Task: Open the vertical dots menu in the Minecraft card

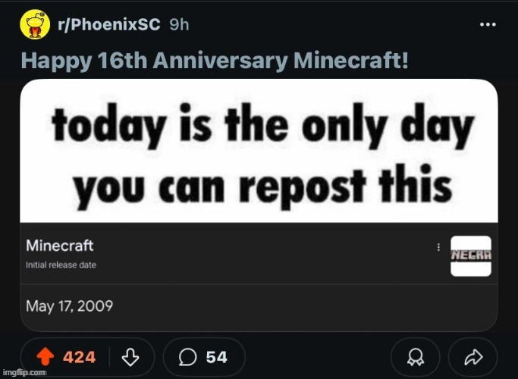Action: pyautogui.click(x=437, y=248)
